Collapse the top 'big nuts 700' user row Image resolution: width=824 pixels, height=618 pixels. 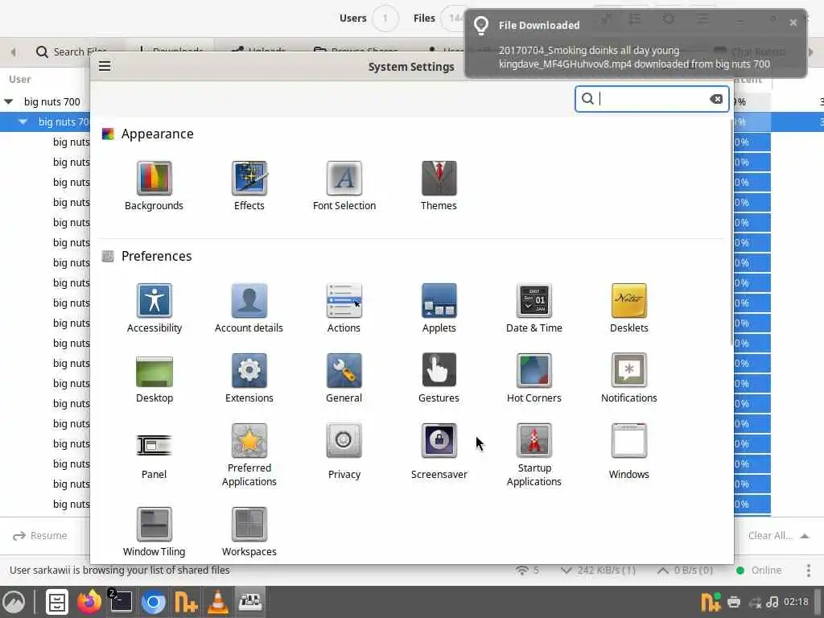coord(8,101)
